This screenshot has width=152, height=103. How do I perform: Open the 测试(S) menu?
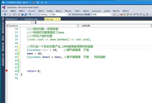pyautogui.click(x=86, y=11)
